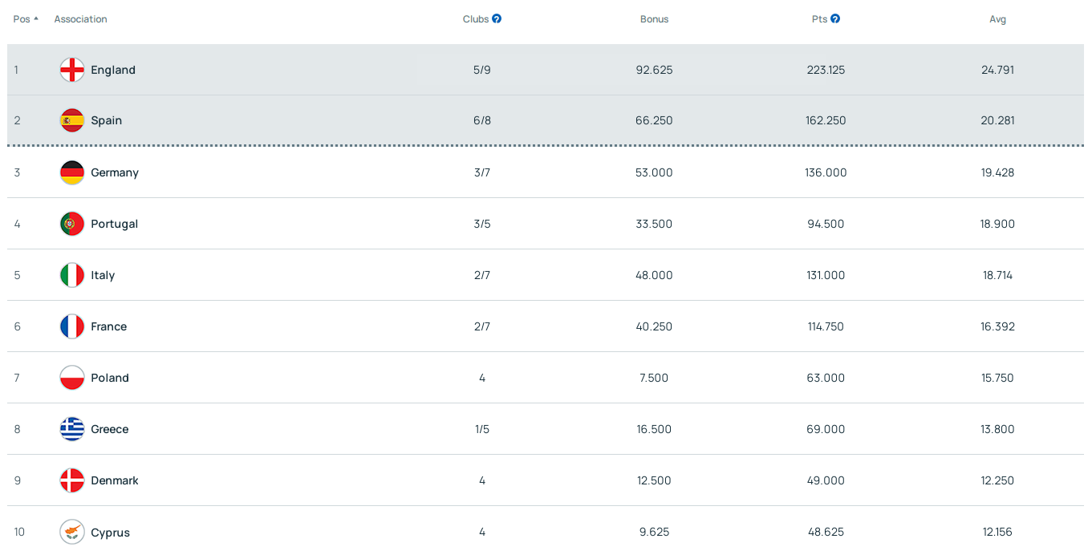
Task: Click the Germany flag icon
Action: click(x=72, y=172)
